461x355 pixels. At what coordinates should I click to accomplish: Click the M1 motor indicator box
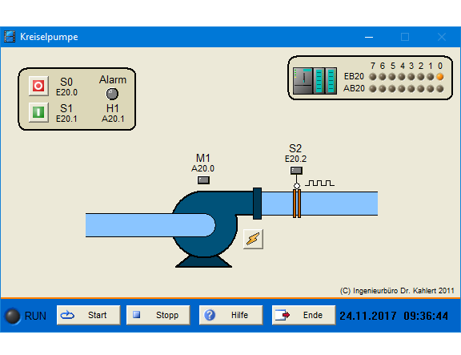tap(203, 180)
